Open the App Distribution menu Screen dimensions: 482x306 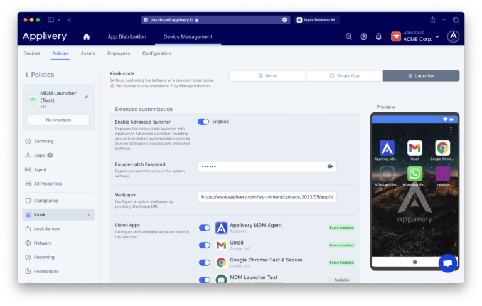127,36
